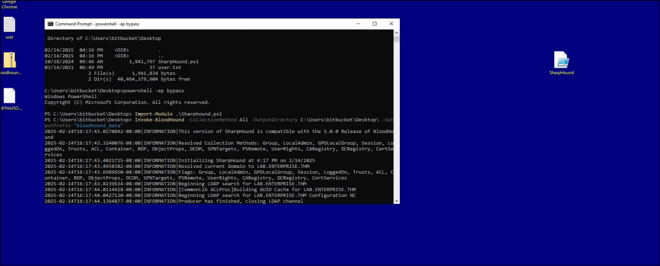Select the bloodhound zip folder icon
This screenshot has width=660, height=266.
point(10,61)
